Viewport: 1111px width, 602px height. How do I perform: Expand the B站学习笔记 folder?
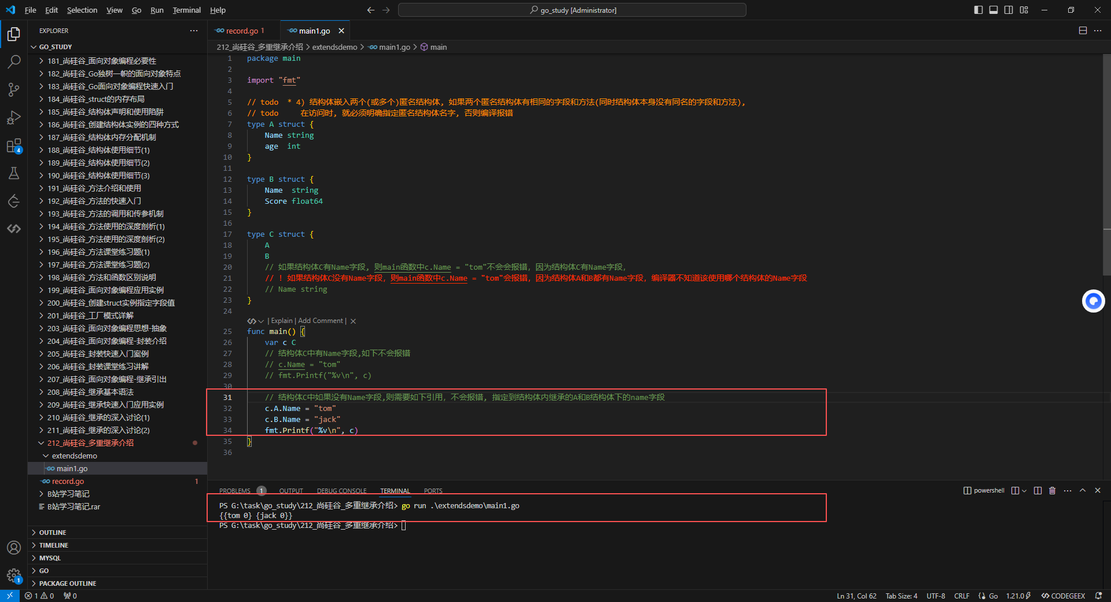(117, 494)
